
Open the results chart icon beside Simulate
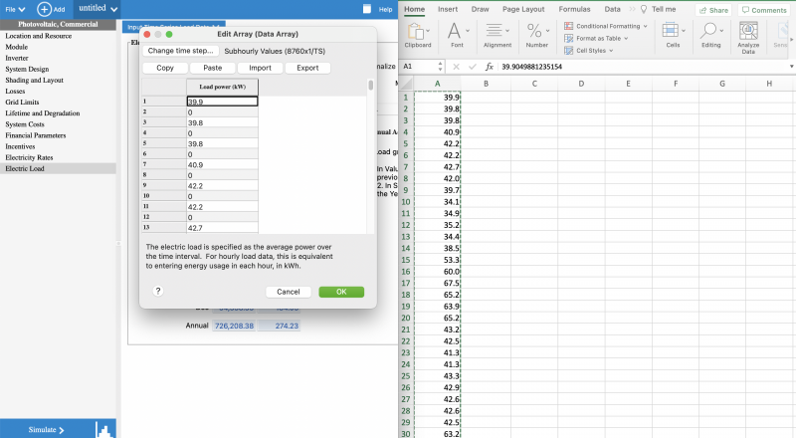coord(101,429)
